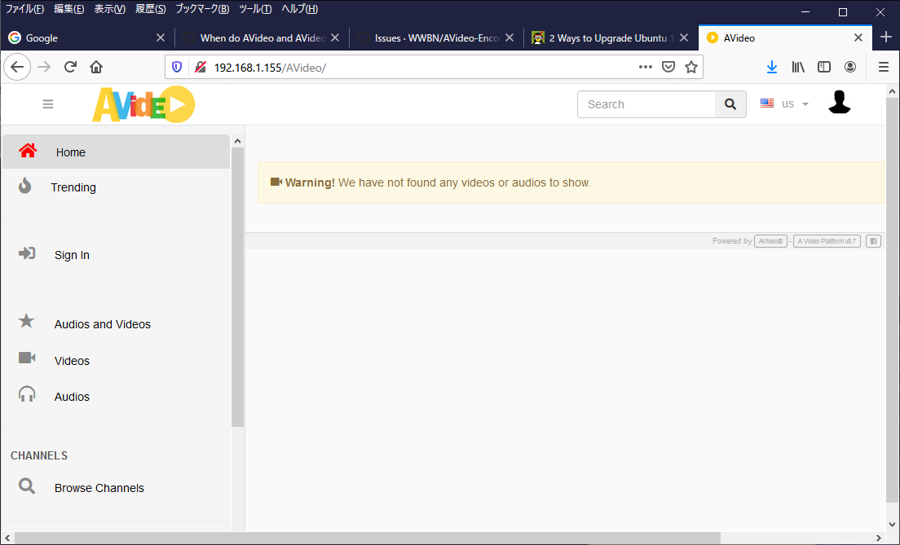Close the 'When do AVideo' tab
Screen dimensions: 900x545
(335, 37)
